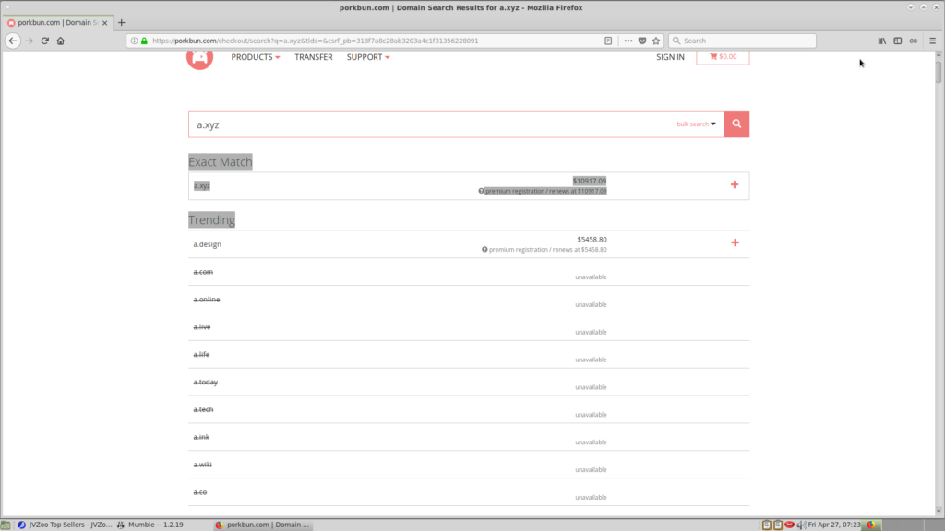This screenshot has width=945, height=531.
Task: Click the browser forward arrow
Action: point(29,41)
